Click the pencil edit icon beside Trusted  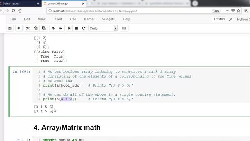[x=231, y=19]
